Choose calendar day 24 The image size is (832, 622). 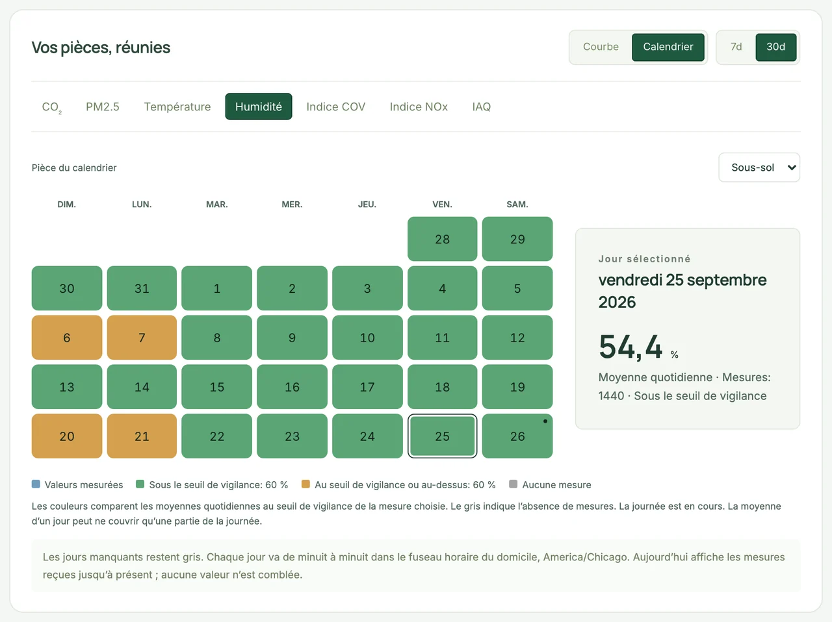pyautogui.click(x=367, y=436)
